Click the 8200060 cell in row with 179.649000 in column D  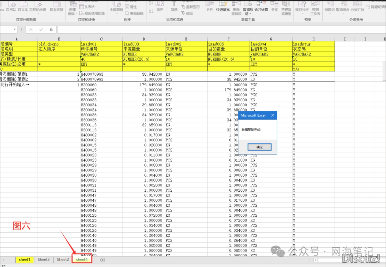click(102, 85)
